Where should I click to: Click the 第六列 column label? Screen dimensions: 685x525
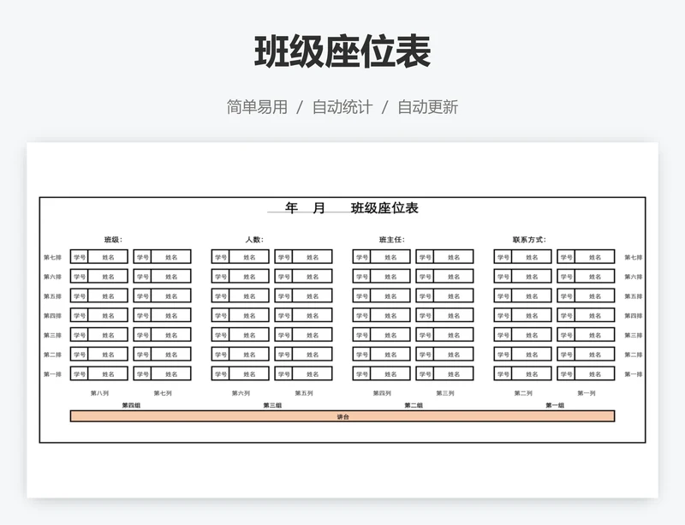(x=241, y=393)
